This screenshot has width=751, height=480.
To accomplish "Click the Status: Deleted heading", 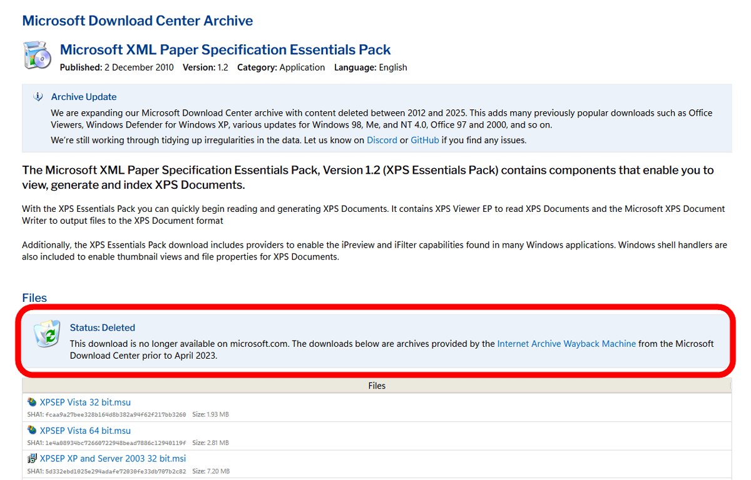I will 102,327.
